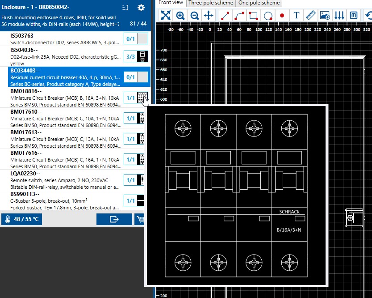The width and height of the screenshot is (372, 298).
Task: Open enclosure settings gear
Action: click(x=141, y=8)
